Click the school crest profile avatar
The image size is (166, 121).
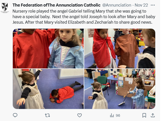coord(5,7)
